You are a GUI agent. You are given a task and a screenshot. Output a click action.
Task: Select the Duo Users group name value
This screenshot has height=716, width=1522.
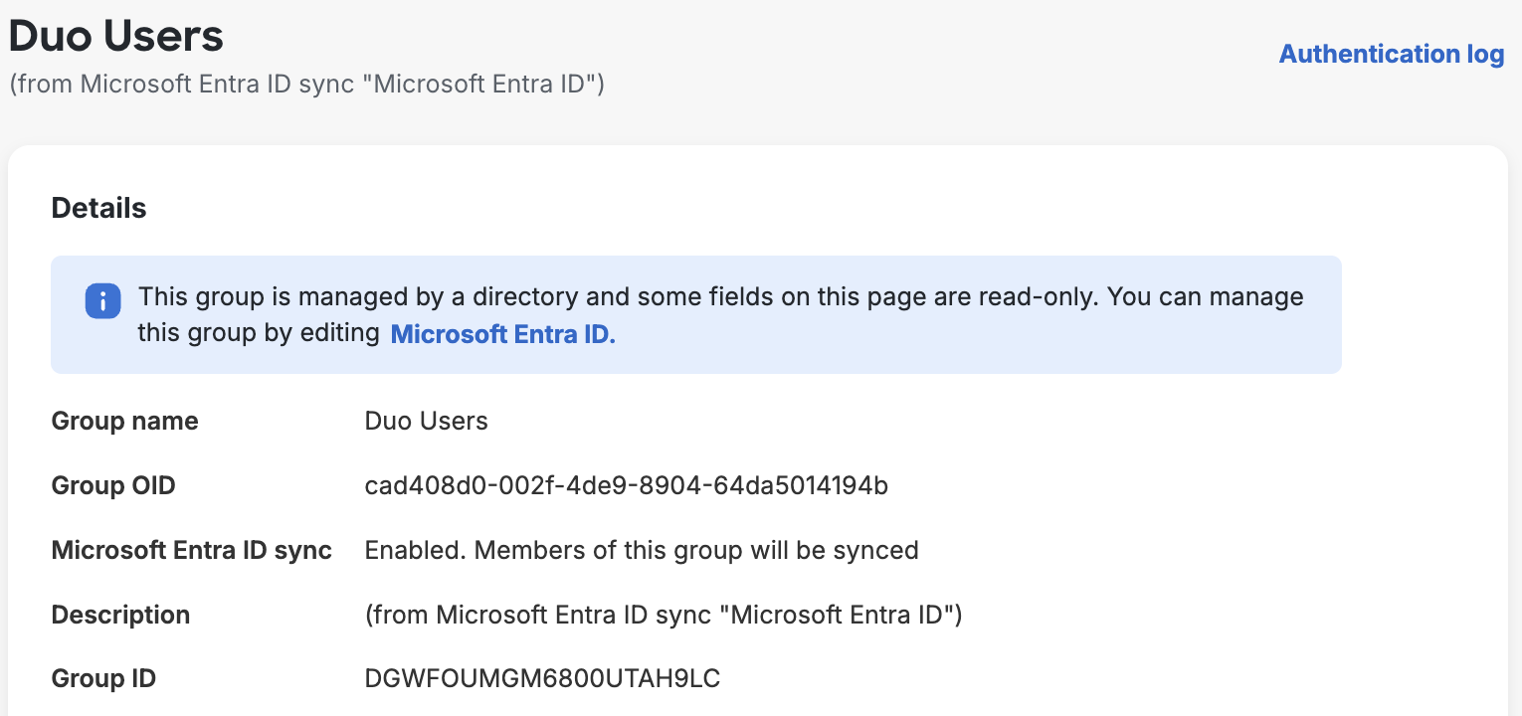point(426,421)
